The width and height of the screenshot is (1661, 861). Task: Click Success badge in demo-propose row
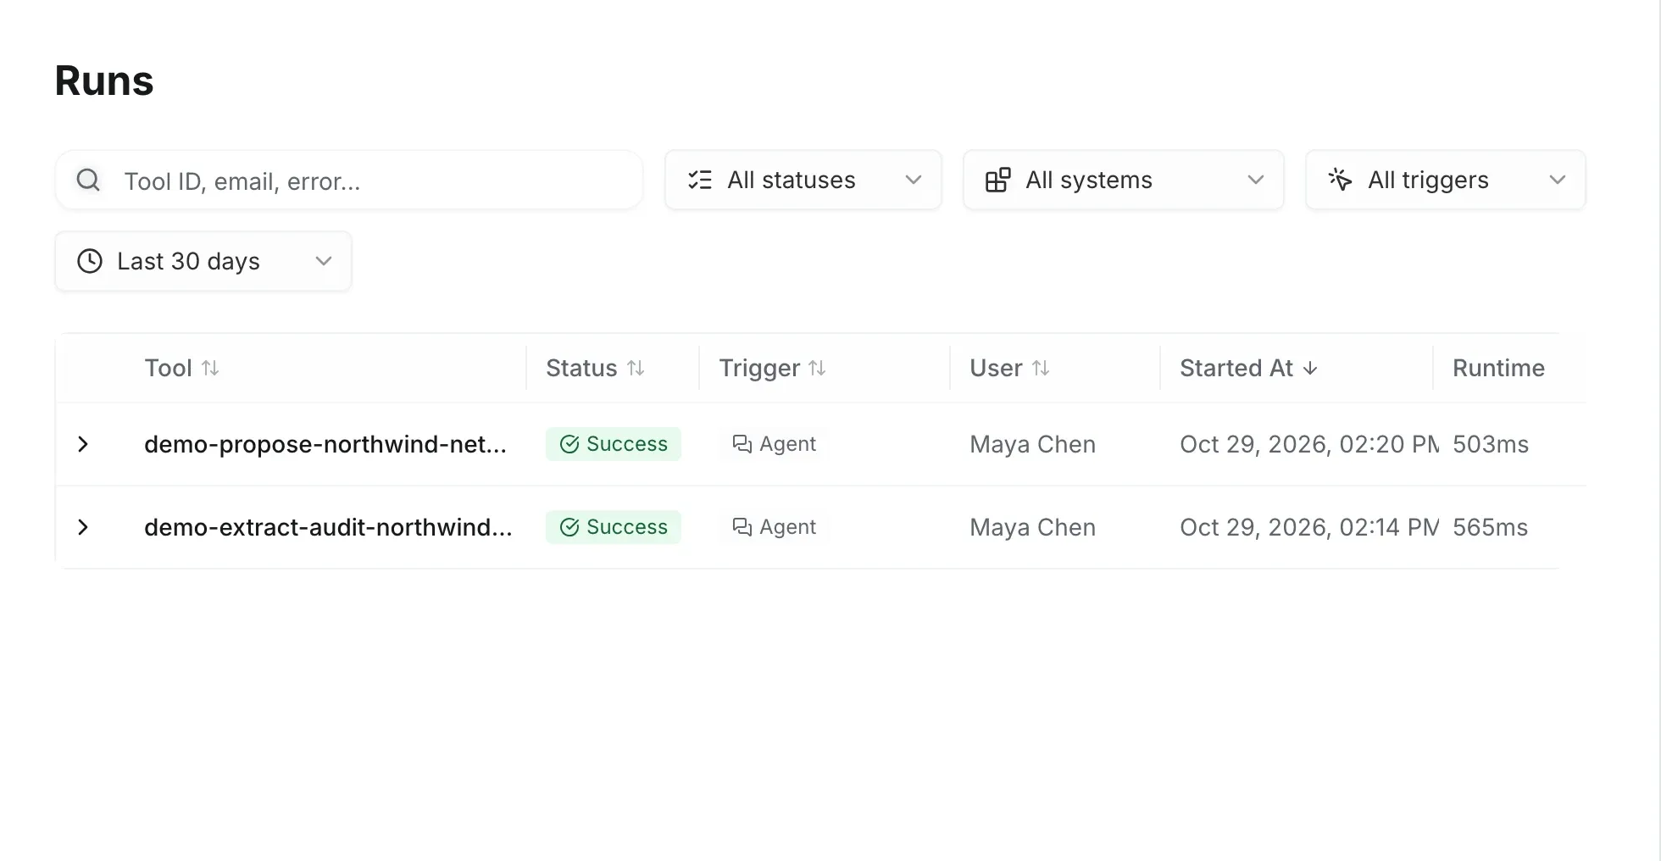click(614, 444)
